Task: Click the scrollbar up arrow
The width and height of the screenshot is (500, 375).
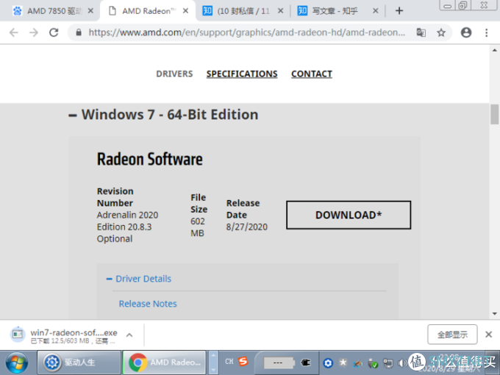Action: [x=494, y=50]
